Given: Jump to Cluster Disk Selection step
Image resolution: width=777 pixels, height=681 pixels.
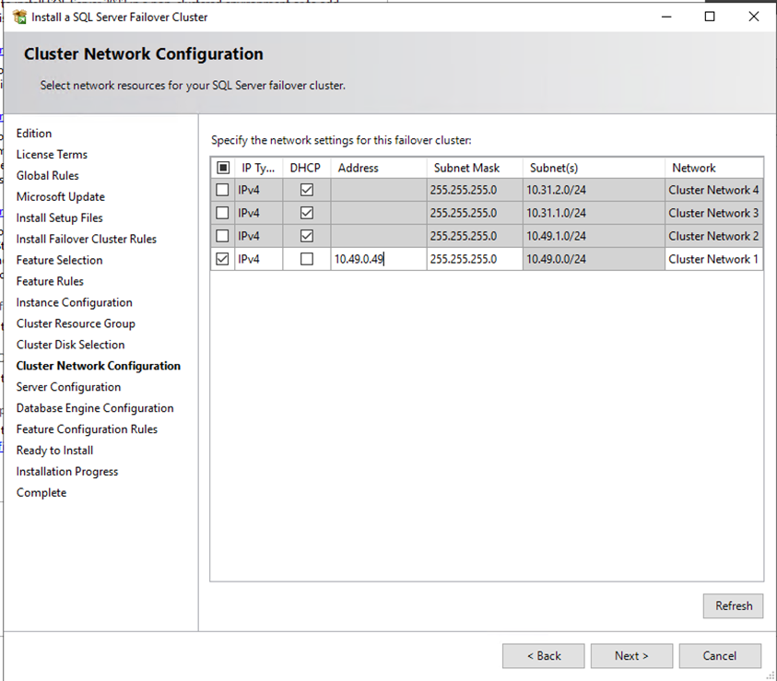Looking at the screenshot, I should tap(70, 345).
